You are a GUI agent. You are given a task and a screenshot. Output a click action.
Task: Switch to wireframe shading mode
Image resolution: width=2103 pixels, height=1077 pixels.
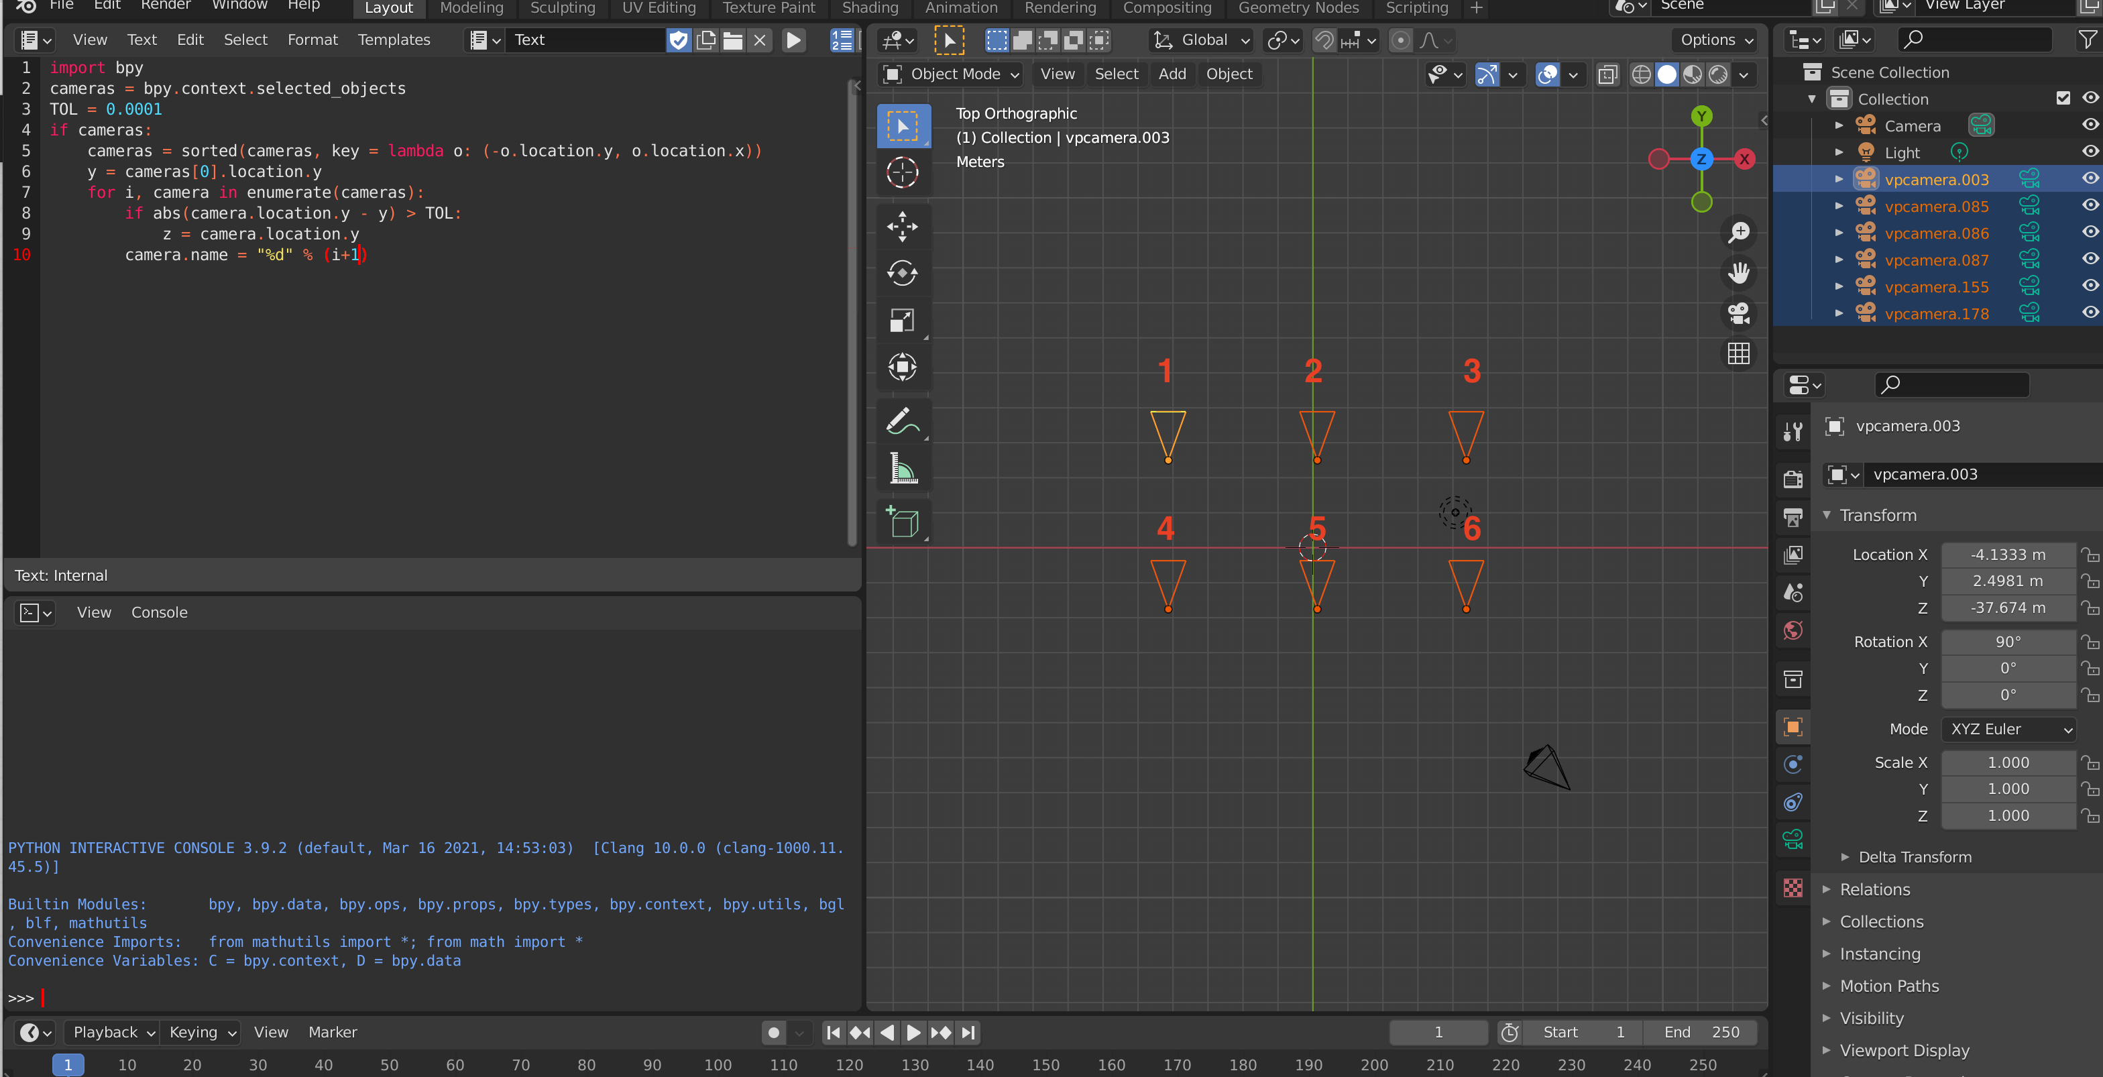(x=1641, y=75)
